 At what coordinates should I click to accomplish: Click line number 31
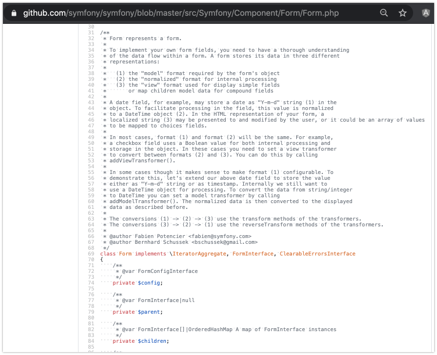click(x=91, y=33)
